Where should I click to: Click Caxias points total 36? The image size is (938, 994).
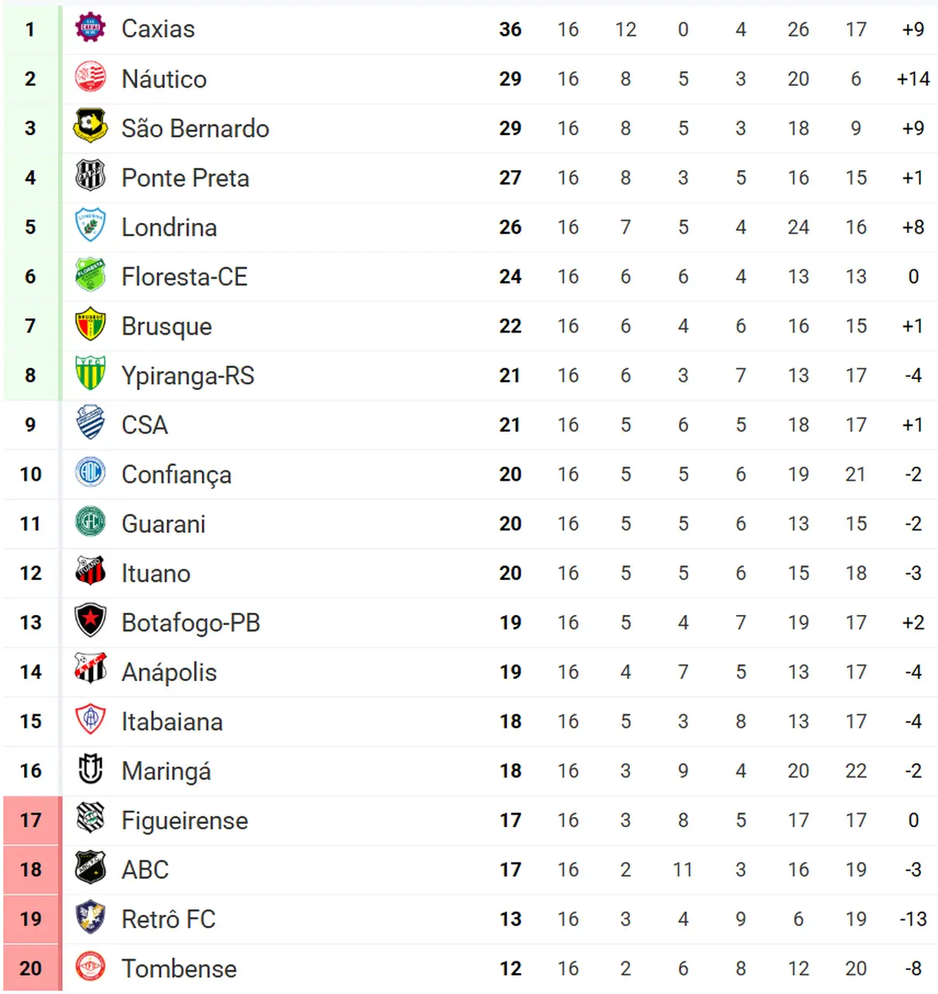click(x=510, y=30)
